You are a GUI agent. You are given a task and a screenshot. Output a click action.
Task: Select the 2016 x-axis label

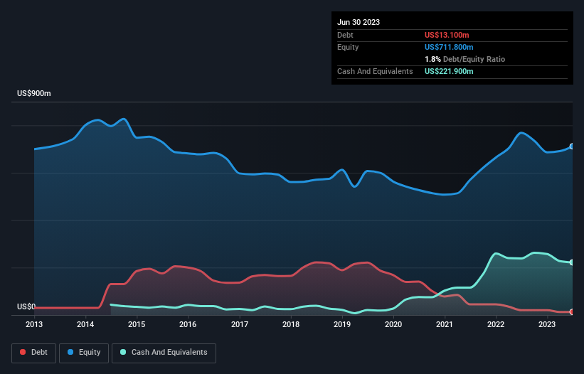tap(188, 324)
